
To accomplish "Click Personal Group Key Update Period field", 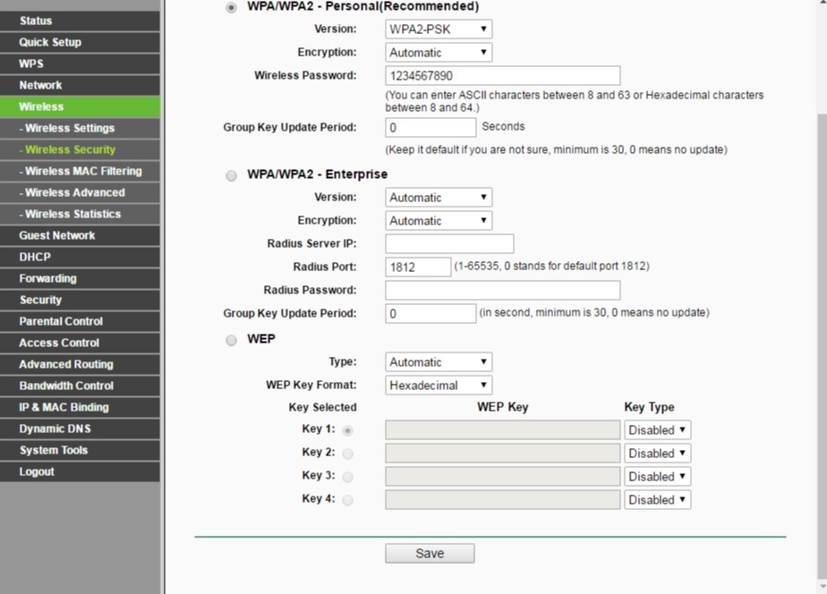I will 431,128.
